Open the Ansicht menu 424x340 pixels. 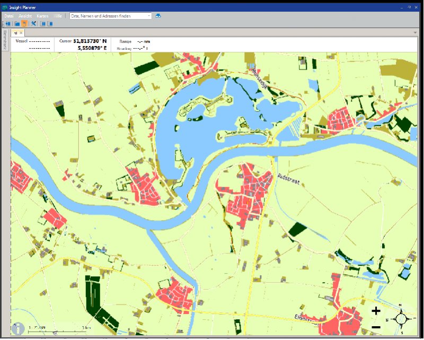click(24, 16)
